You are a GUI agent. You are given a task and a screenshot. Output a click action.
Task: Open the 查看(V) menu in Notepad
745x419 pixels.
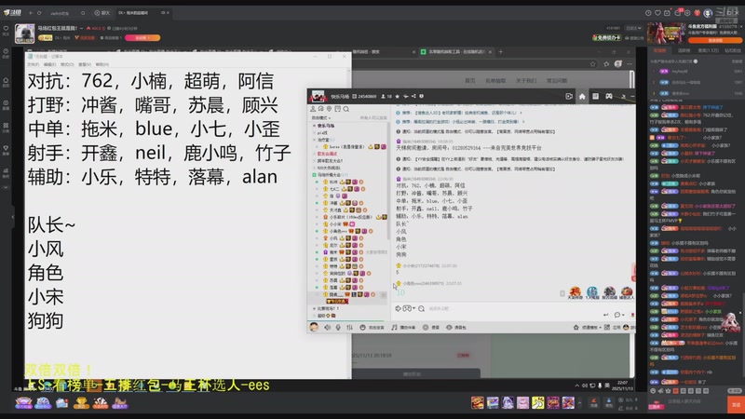pyautogui.click(x=85, y=64)
